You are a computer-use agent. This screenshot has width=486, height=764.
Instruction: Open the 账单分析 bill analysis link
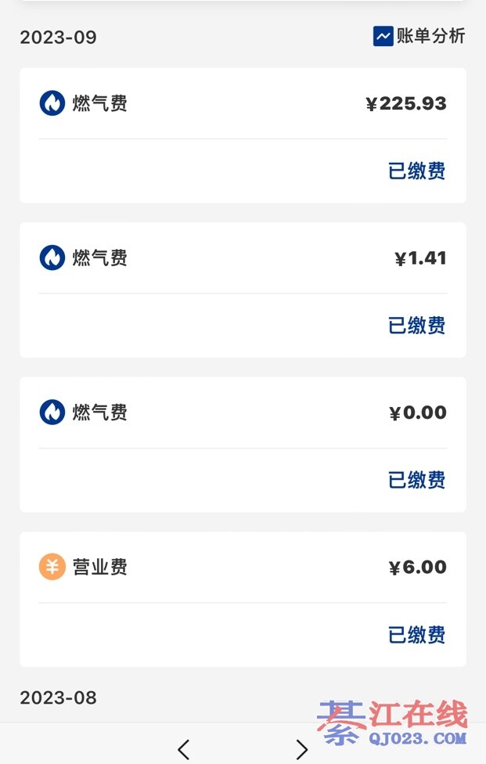(x=430, y=36)
